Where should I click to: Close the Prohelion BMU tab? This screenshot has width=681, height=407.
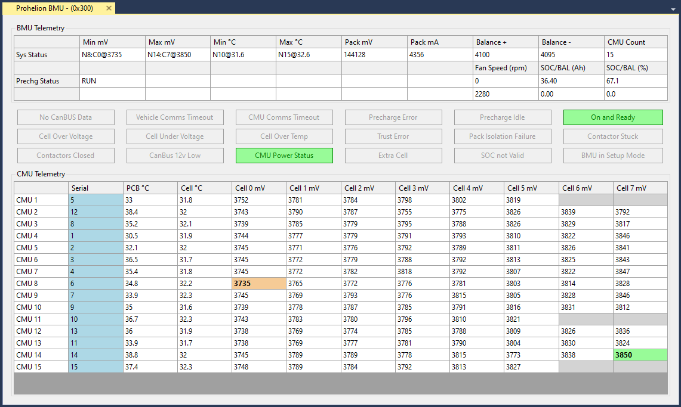(x=109, y=8)
